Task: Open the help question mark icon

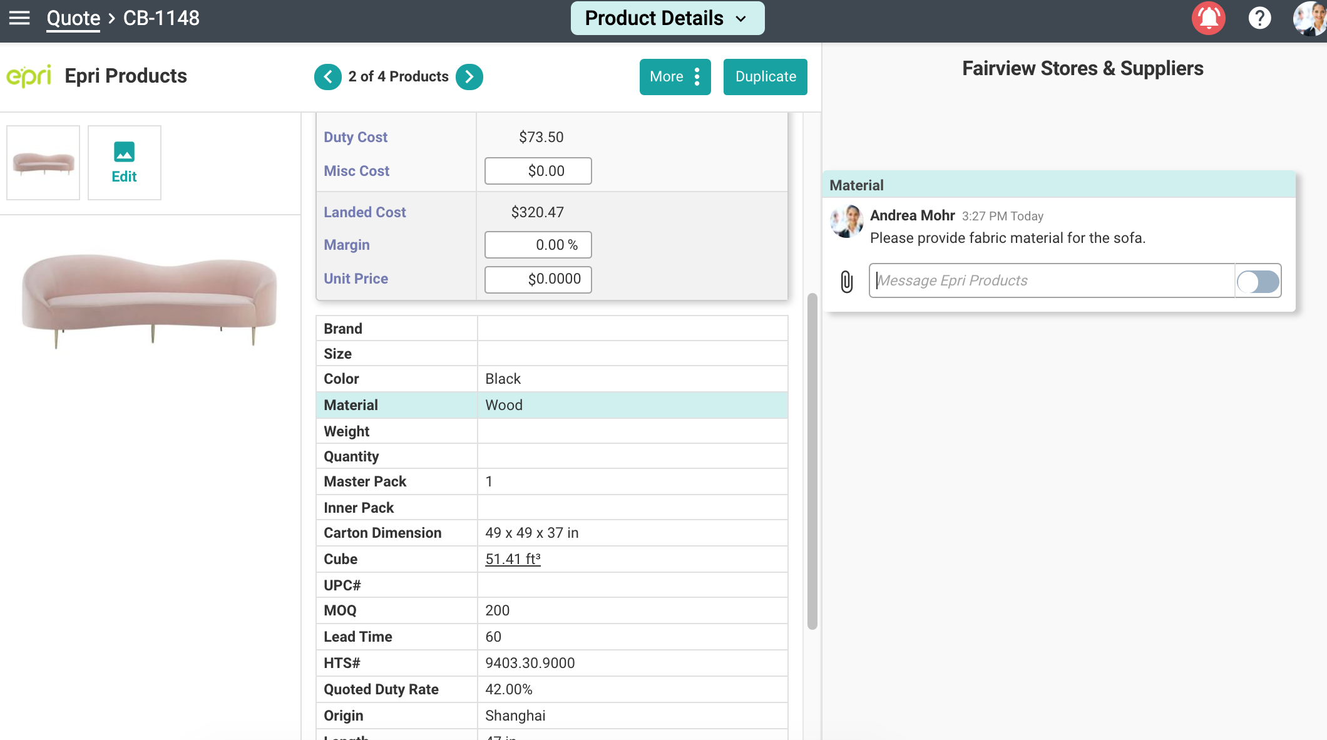Action: coord(1259,18)
